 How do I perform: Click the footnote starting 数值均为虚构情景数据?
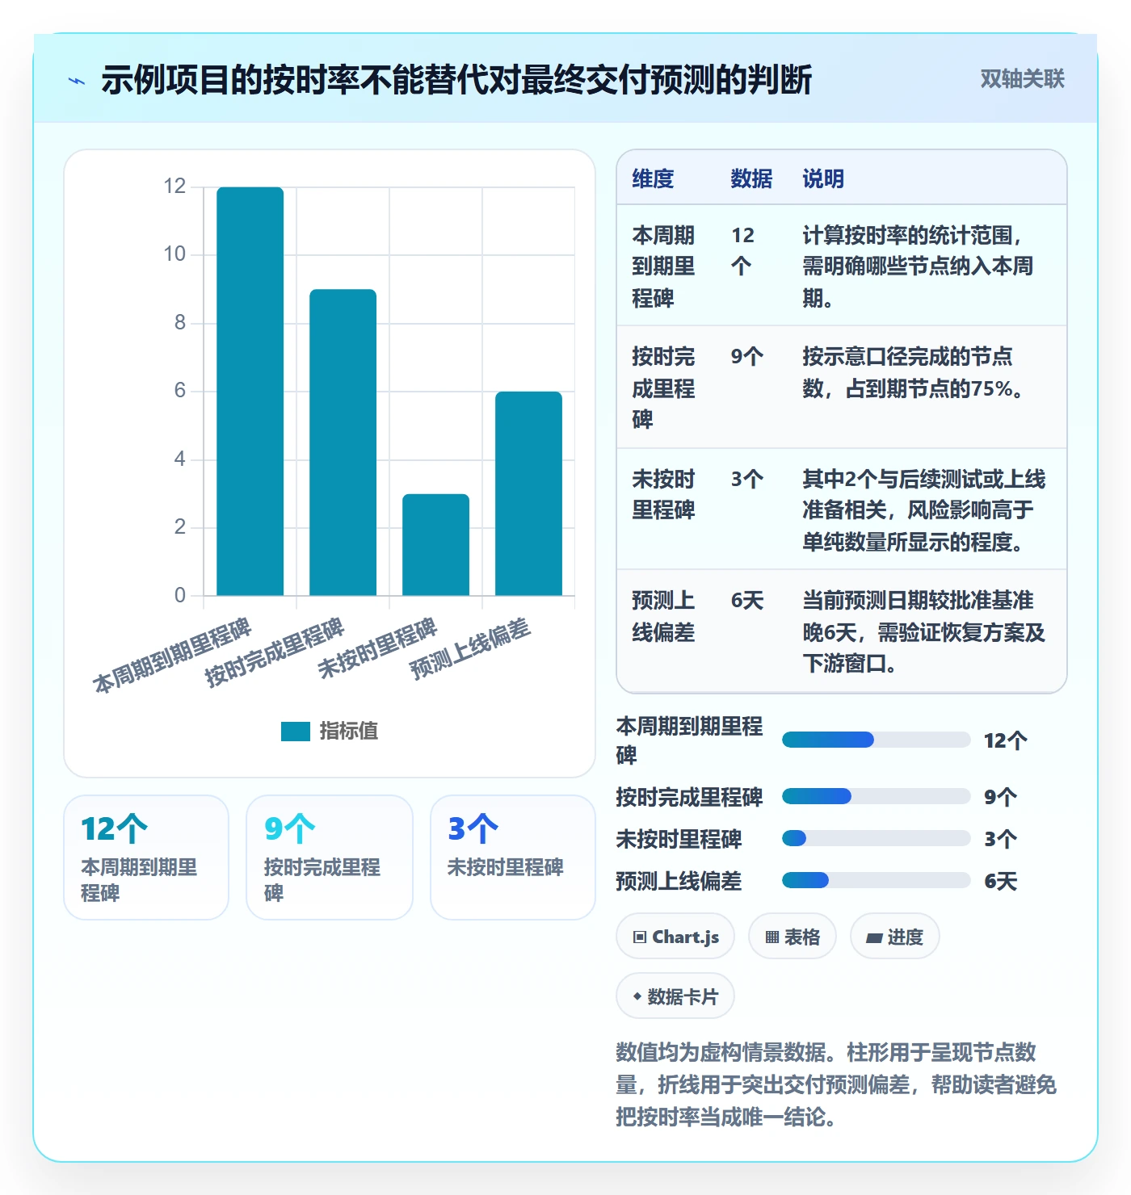pos(836,1084)
